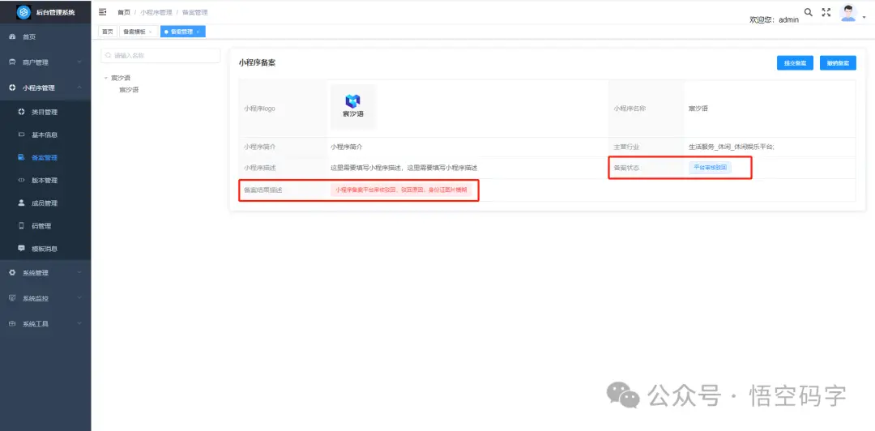This screenshot has width=875, height=431.
Task: Click the 小程序管理 breadcrumb item
Action: click(x=156, y=12)
